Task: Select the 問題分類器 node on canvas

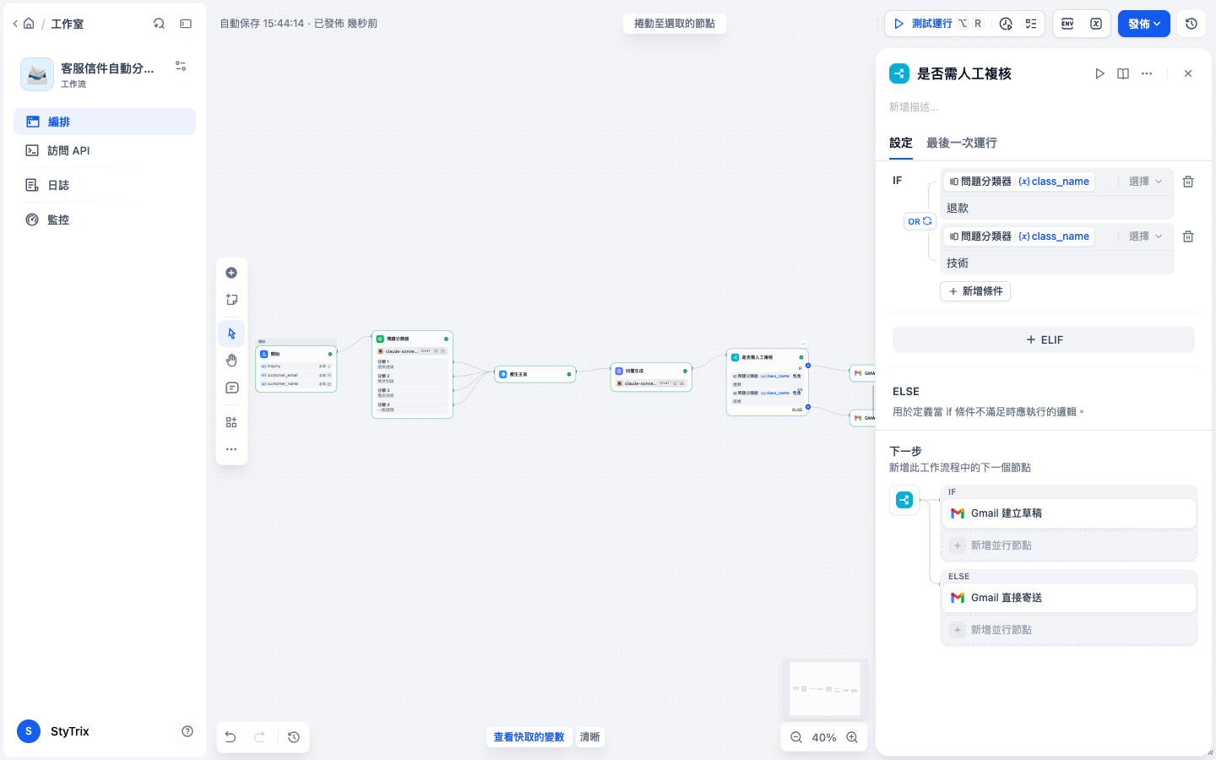Action: coord(412,374)
